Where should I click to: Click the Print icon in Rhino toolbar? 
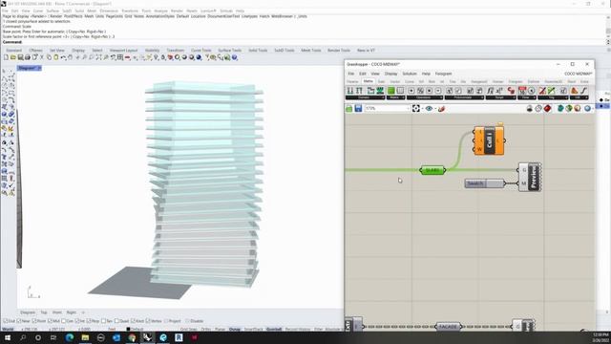(28, 57)
